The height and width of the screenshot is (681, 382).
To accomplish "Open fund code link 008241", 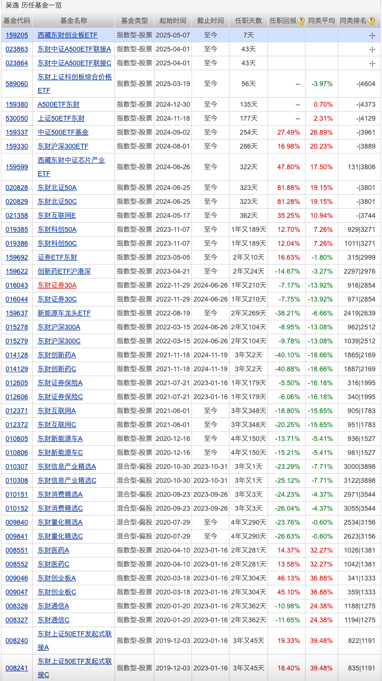I will point(17,668).
